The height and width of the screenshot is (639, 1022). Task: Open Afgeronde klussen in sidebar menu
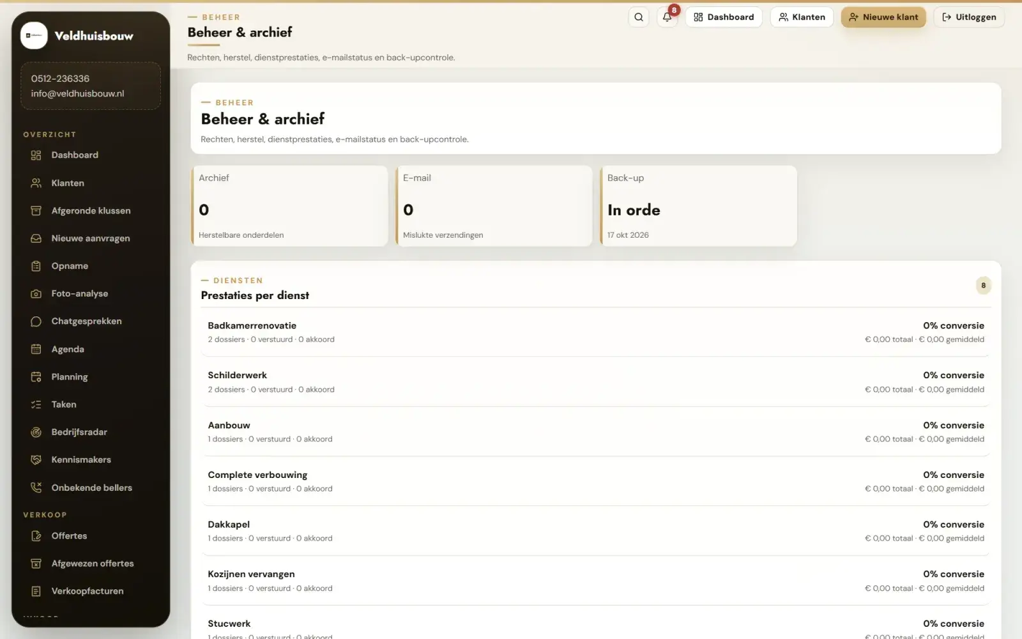pos(91,211)
